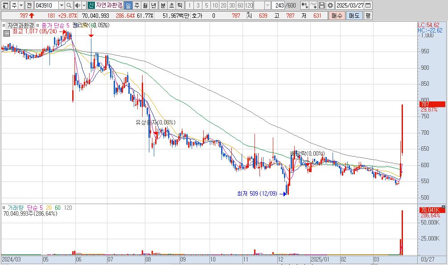
Task: Click the LC:54,62 indicator text
Action: click(x=428, y=25)
